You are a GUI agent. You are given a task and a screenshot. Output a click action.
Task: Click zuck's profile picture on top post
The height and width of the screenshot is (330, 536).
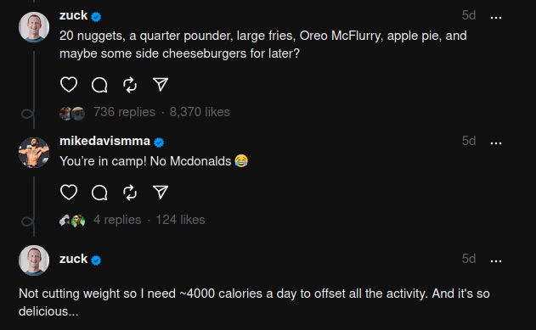coord(34,27)
